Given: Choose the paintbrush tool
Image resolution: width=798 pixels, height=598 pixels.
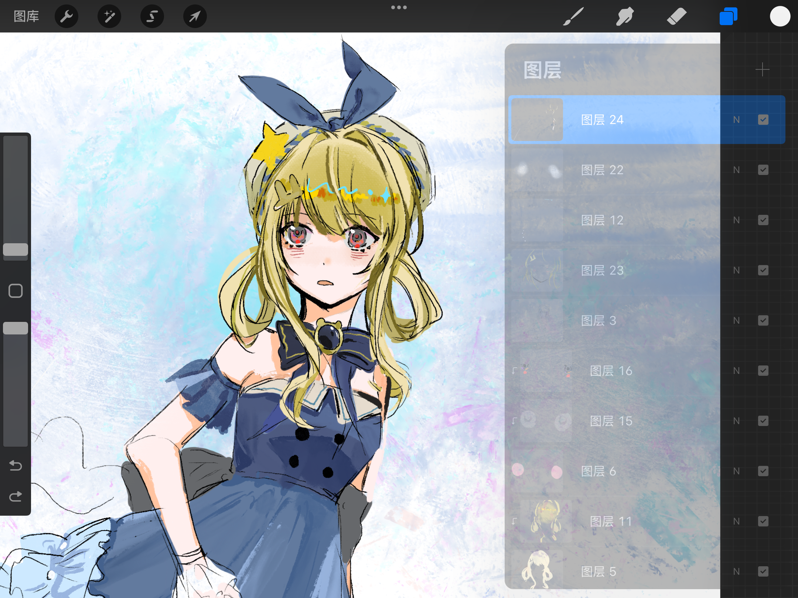Looking at the screenshot, I should coord(573,16).
